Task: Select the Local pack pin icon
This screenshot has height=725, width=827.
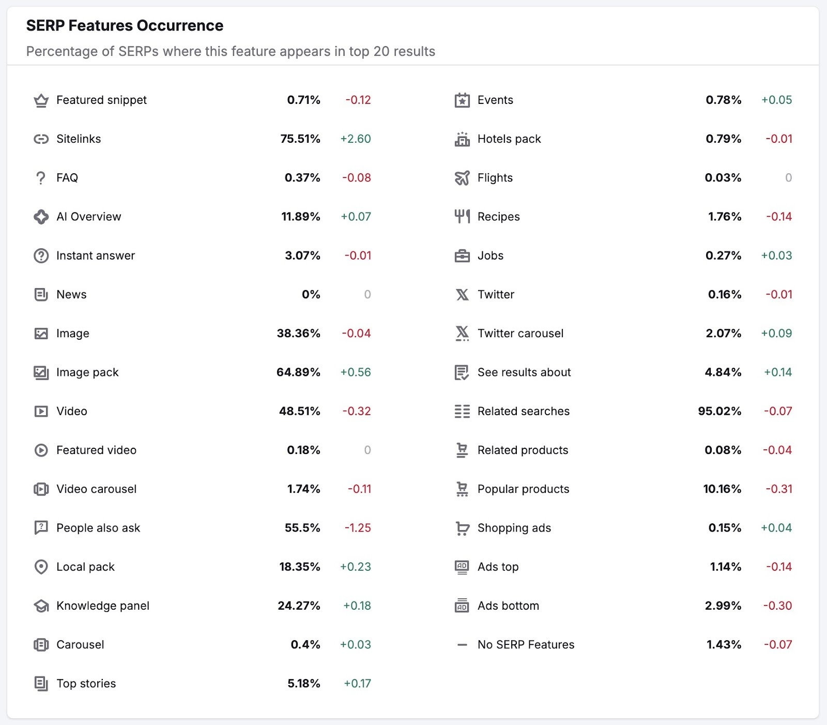Action: coord(41,567)
